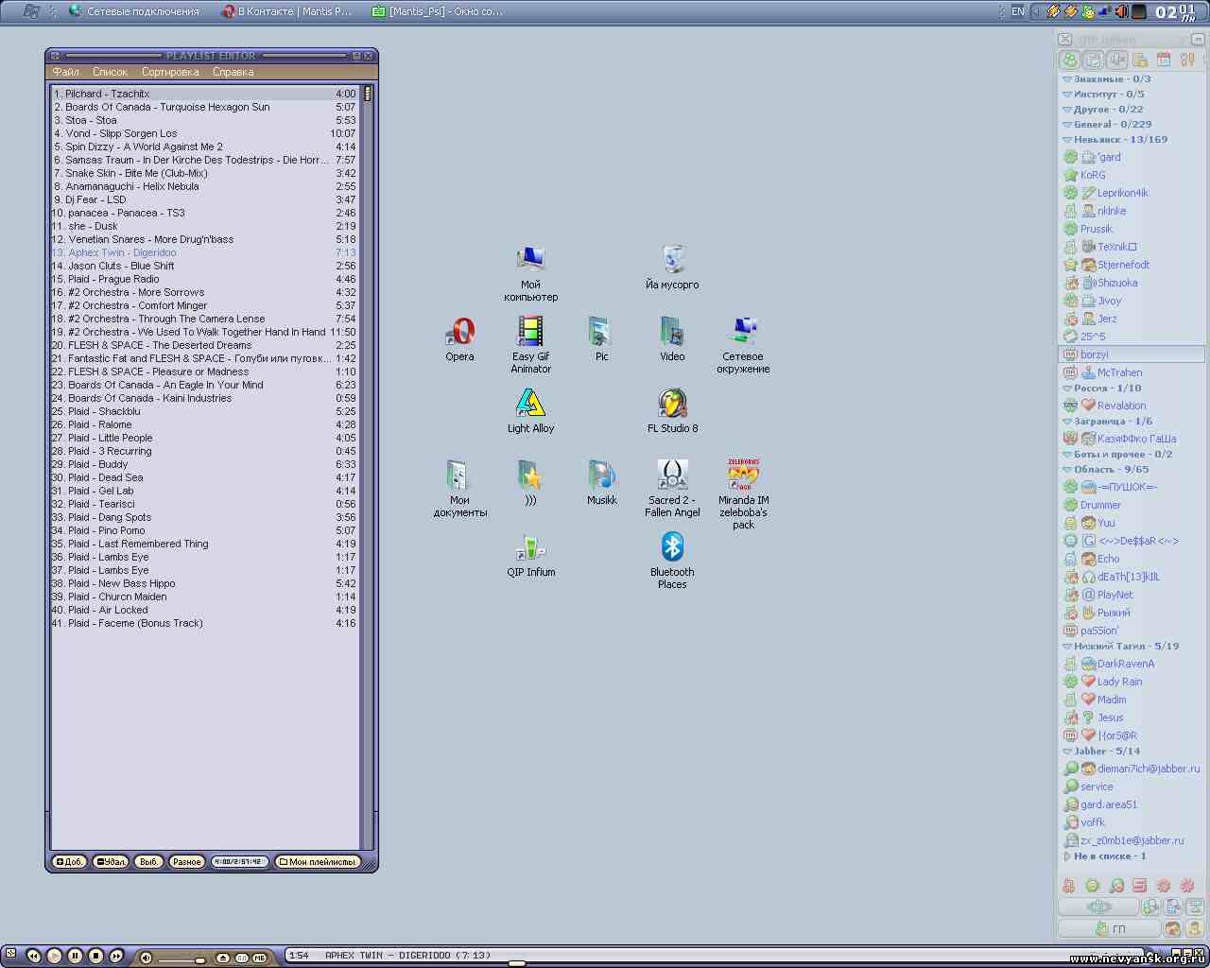The width and height of the screenshot is (1210, 968).
Task: Open Bluetooth Places icon
Action: [672, 560]
